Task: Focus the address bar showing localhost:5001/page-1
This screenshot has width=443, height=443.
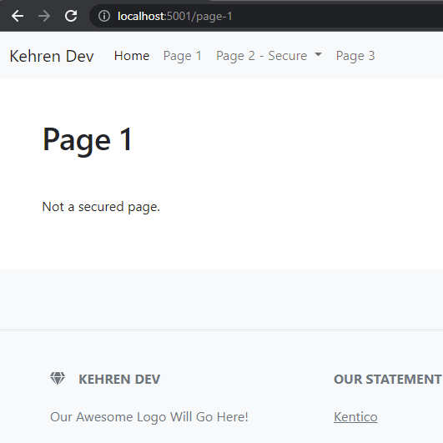Action: (265, 16)
